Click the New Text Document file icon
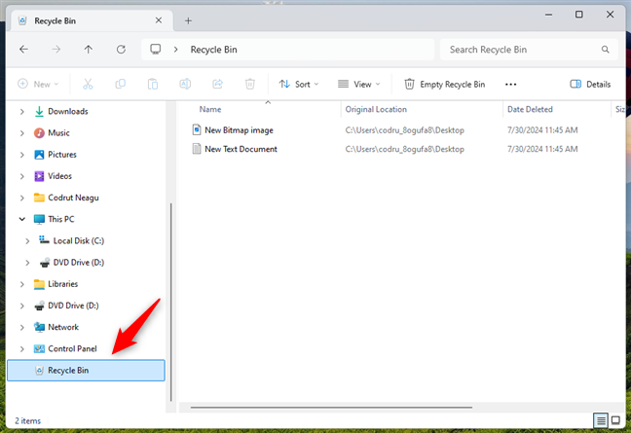Viewport: 631px width, 433px height. click(x=197, y=149)
